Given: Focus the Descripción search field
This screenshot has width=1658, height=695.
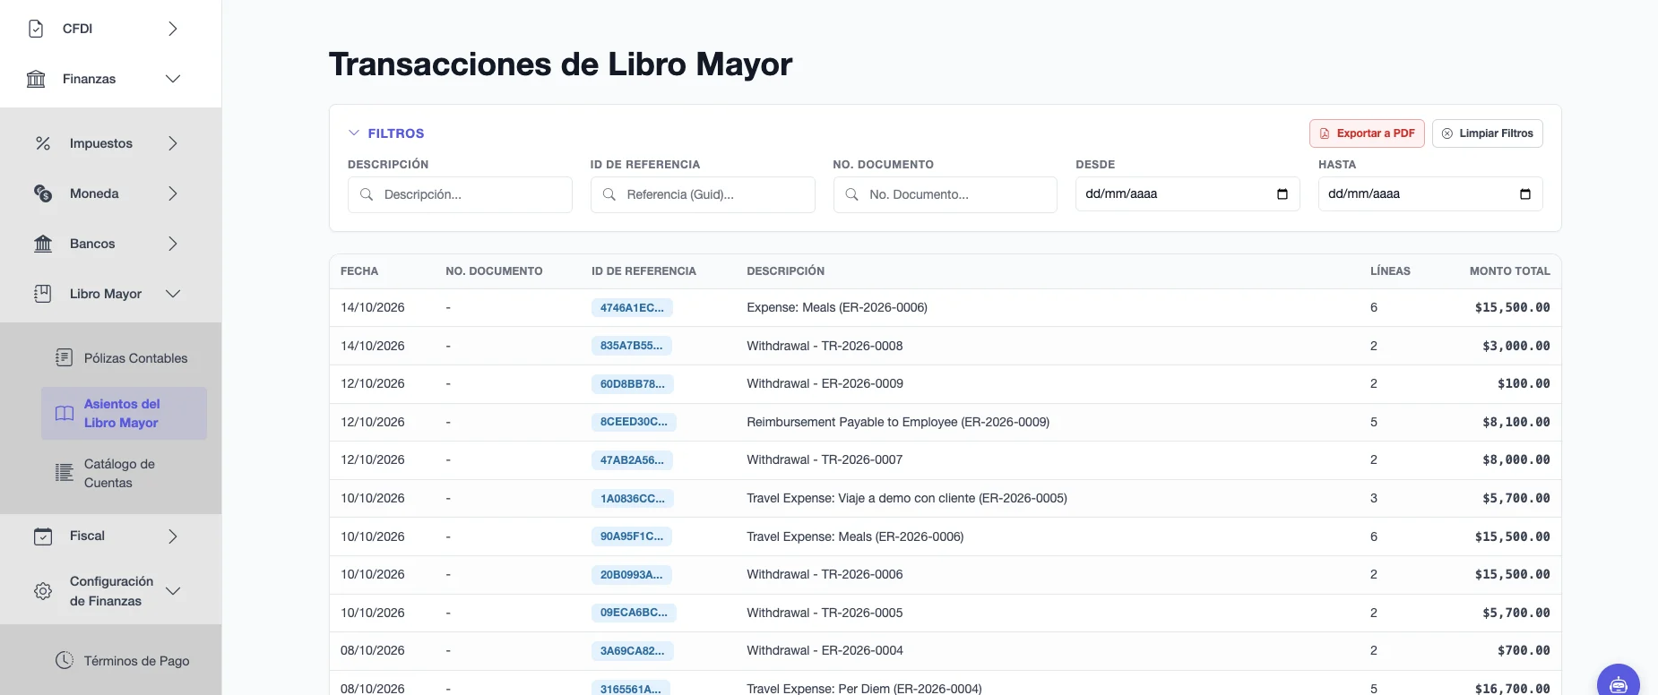Looking at the screenshot, I should (x=460, y=194).
